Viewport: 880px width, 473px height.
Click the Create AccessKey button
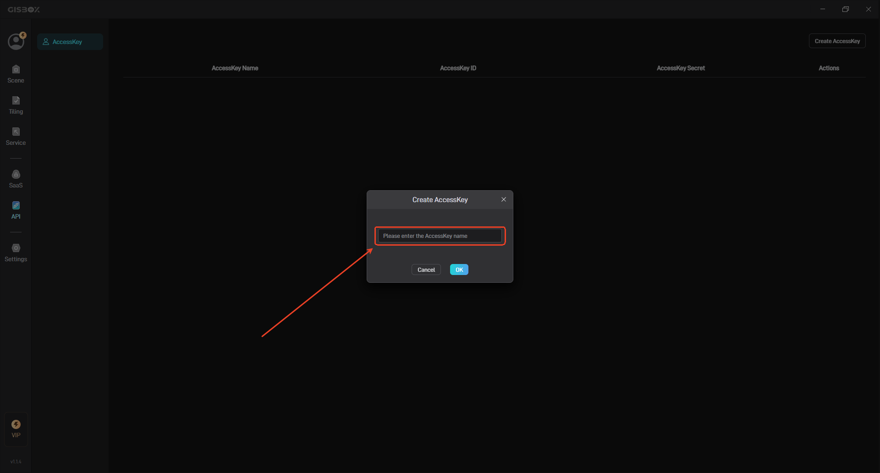[x=837, y=41]
